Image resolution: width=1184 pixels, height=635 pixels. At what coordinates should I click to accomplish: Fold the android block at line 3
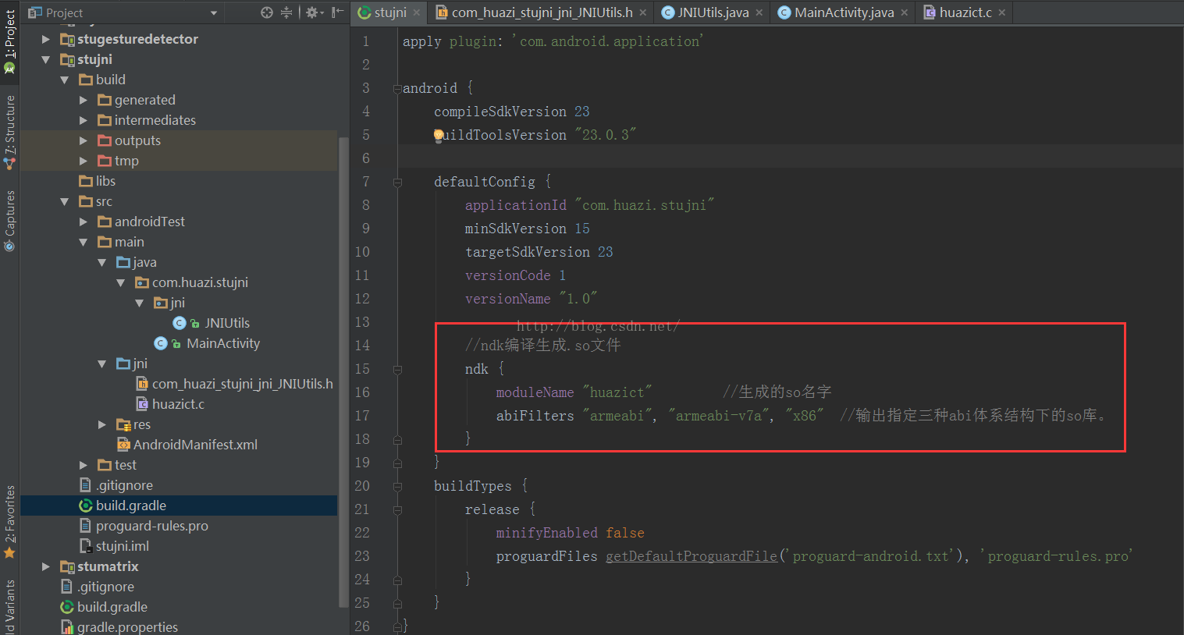pyautogui.click(x=397, y=89)
